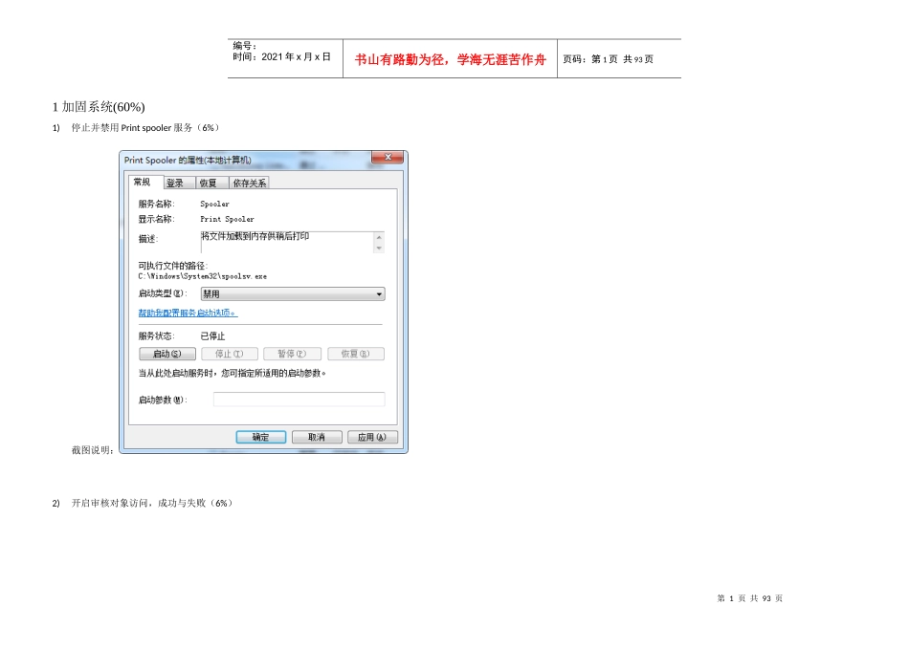Click the description box scroll down arrow
909x649 pixels.
pyautogui.click(x=379, y=248)
